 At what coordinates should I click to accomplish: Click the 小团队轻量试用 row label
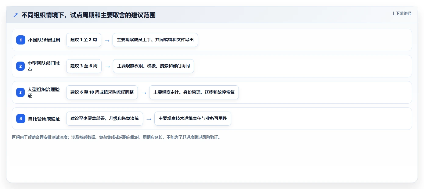coord(44,40)
